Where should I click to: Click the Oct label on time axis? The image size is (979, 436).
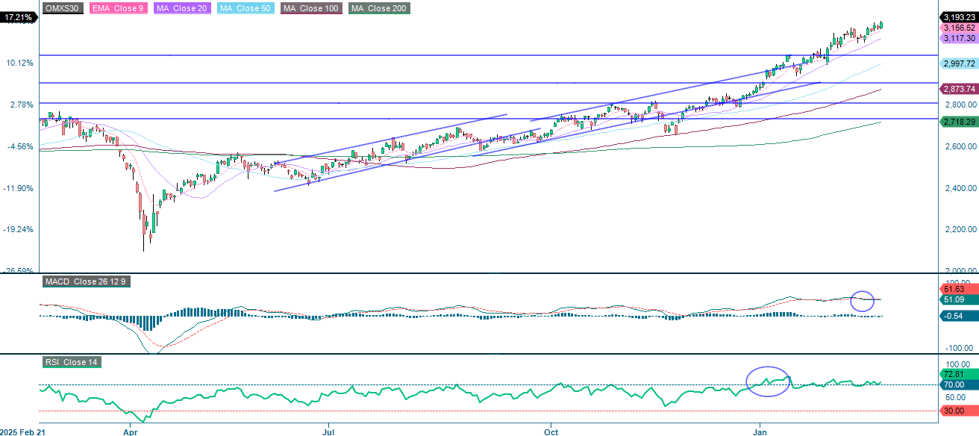click(x=551, y=432)
